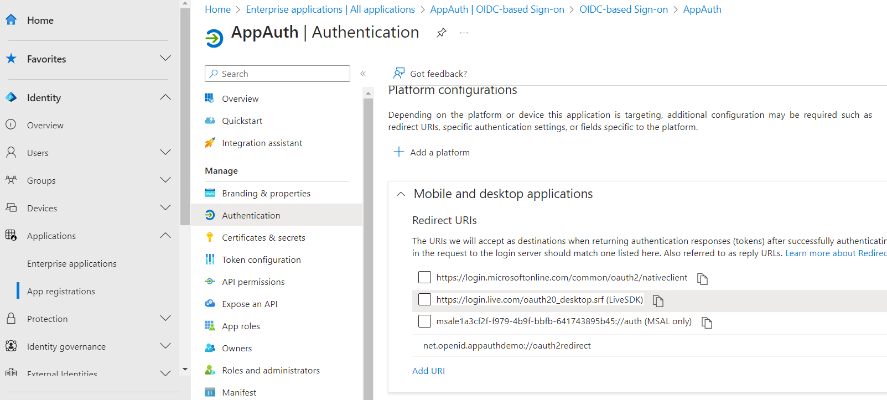Check the MSAL only redirect URI checkbox
Viewport: 887px width, 400px height.
coord(424,321)
